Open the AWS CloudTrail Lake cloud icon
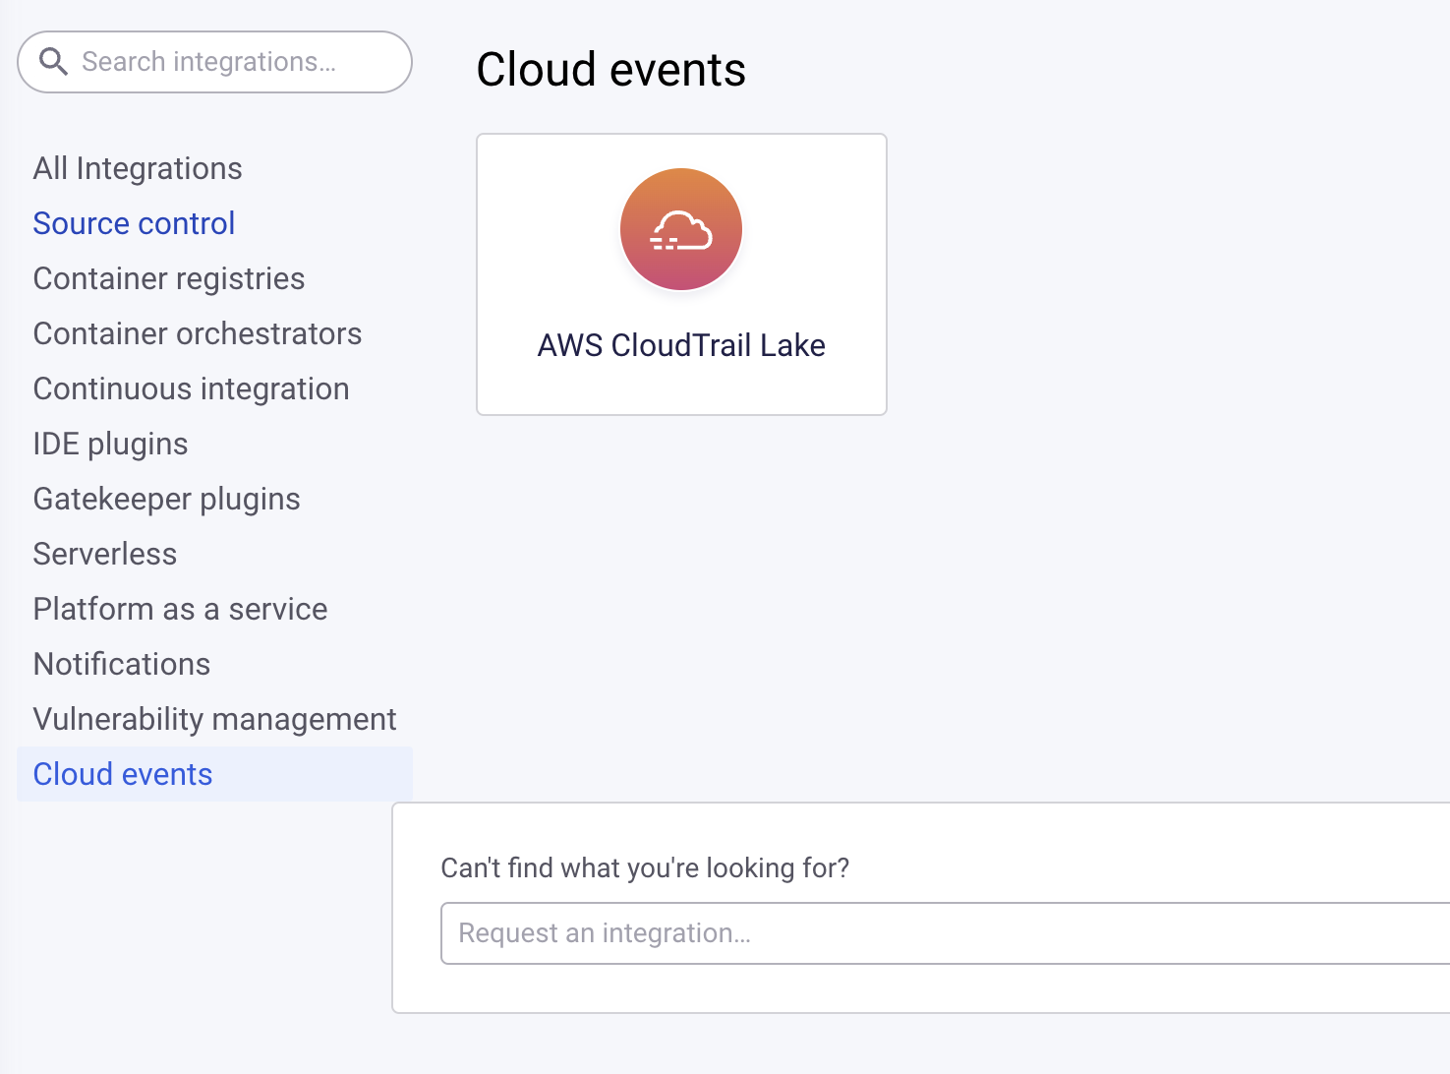This screenshot has height=1074, width=1450. point(681,229)
